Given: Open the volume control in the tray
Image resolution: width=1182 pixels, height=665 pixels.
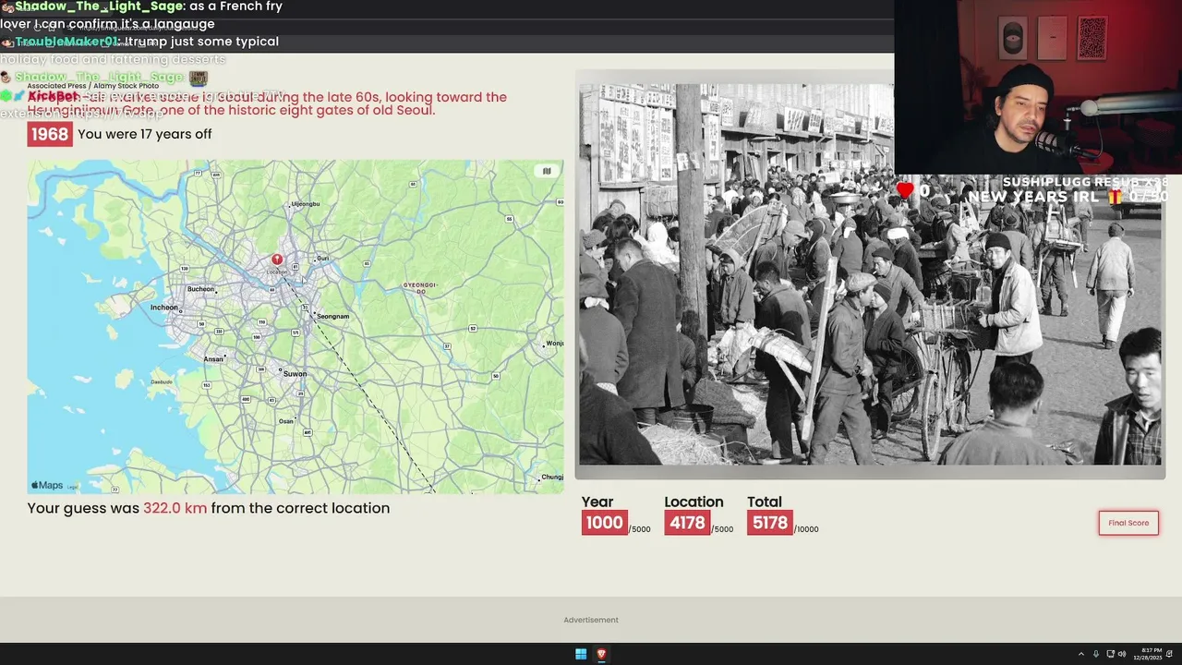Looking at the screenshot, I should click(x=1122, y=654).
